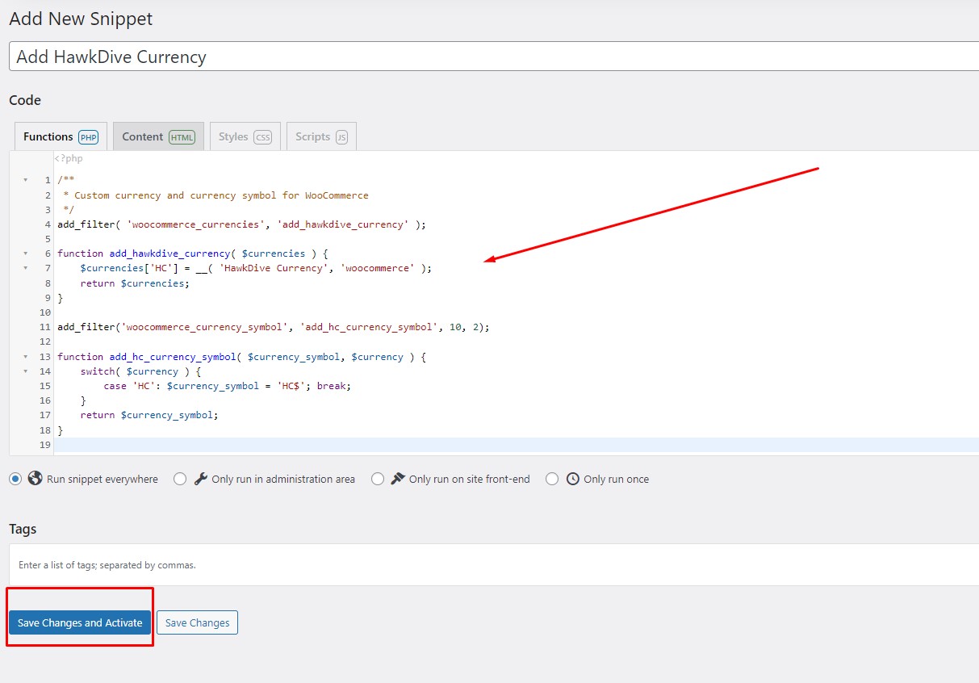Click the Save Changes button
Viewport: 979px width, 683px height.
click(x=197, y=622)
